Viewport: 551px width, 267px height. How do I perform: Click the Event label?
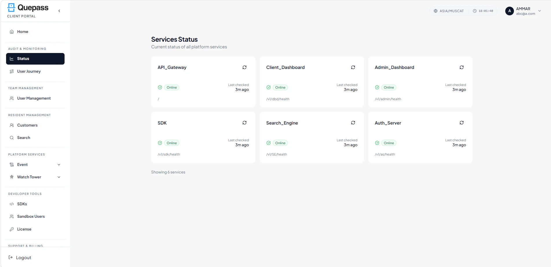pos(22,164)
